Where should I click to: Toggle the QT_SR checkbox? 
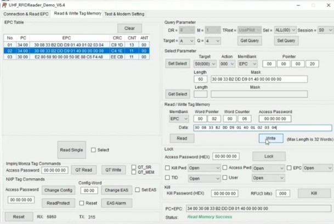pos(134,167)
